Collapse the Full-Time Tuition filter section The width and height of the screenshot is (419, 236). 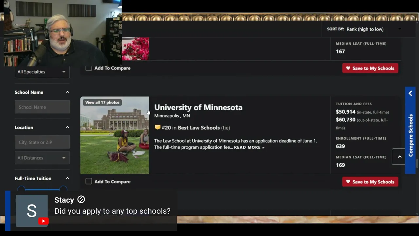[67, 178]
